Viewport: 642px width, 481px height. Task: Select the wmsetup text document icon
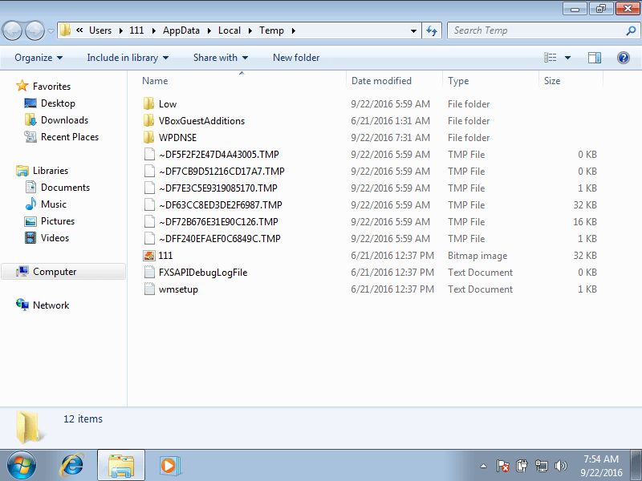point(149,289)
